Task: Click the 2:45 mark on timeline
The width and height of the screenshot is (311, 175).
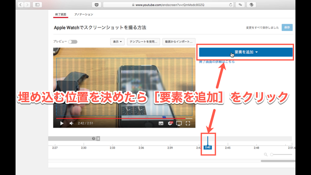Action: coord(228,148)
